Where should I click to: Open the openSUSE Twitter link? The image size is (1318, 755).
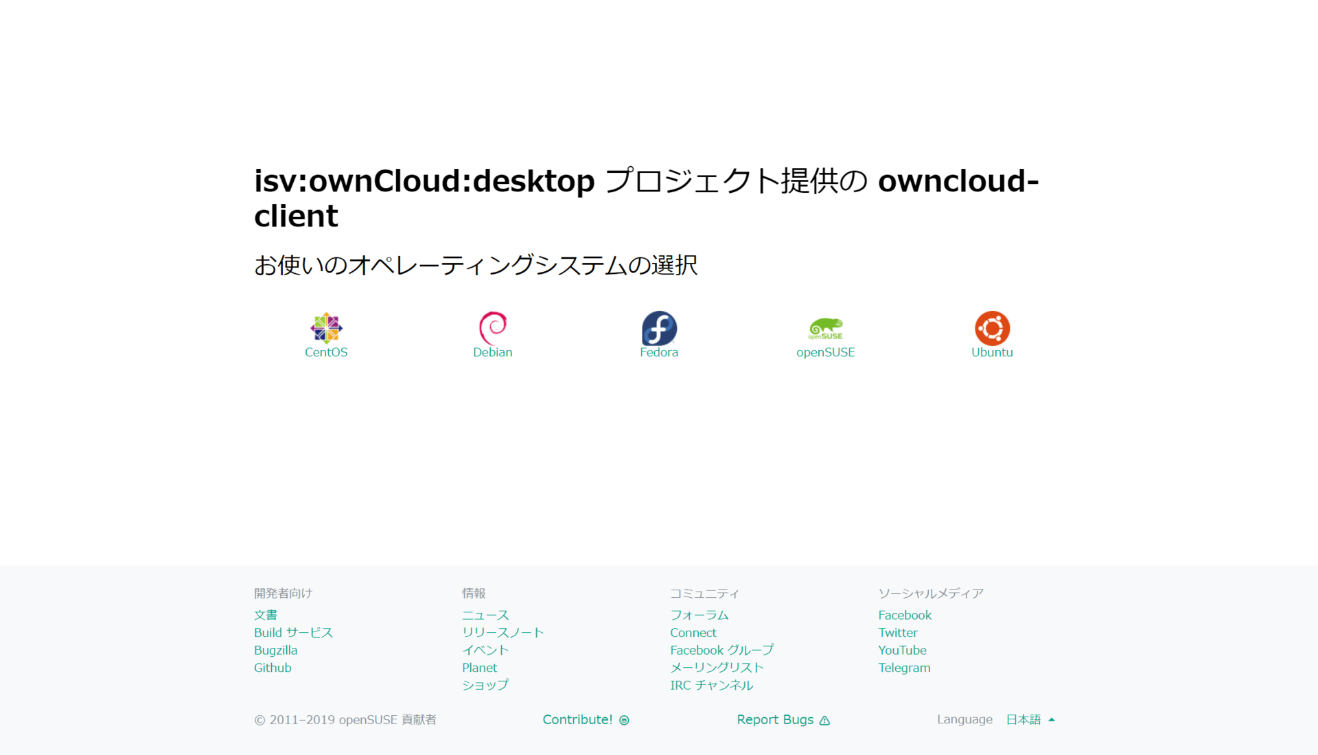tap(898, 632)
